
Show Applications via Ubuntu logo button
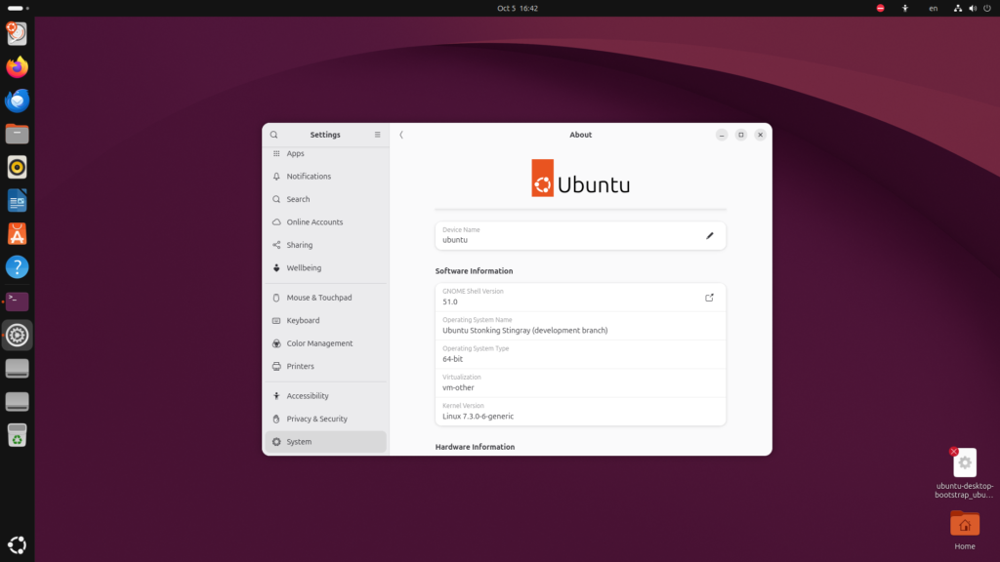coord(18,544)
